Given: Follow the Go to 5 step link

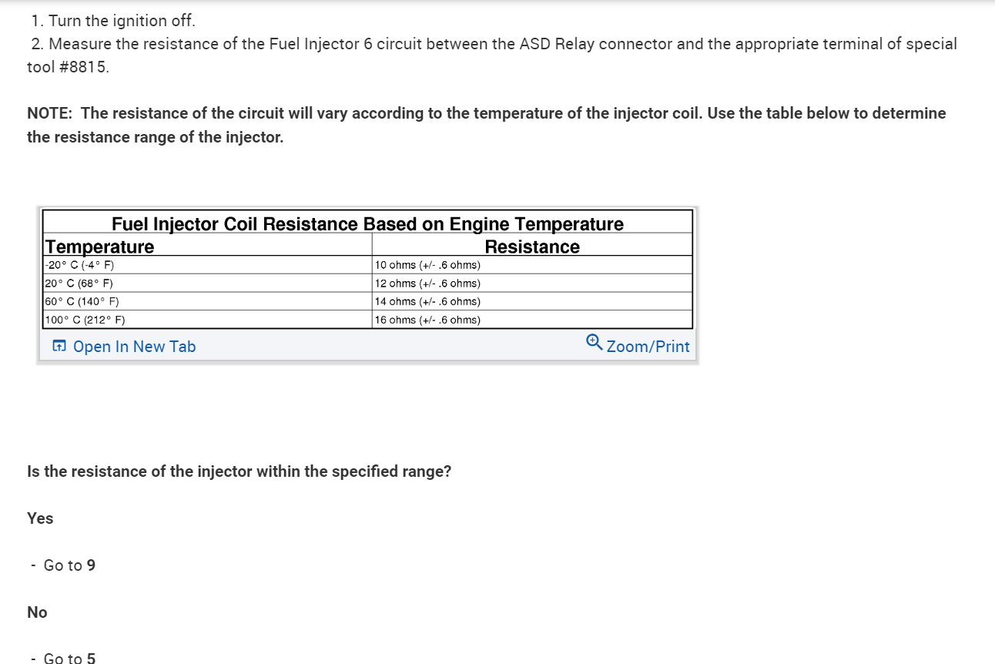Looking at the screenshot, I should click(x=90, y=658).
